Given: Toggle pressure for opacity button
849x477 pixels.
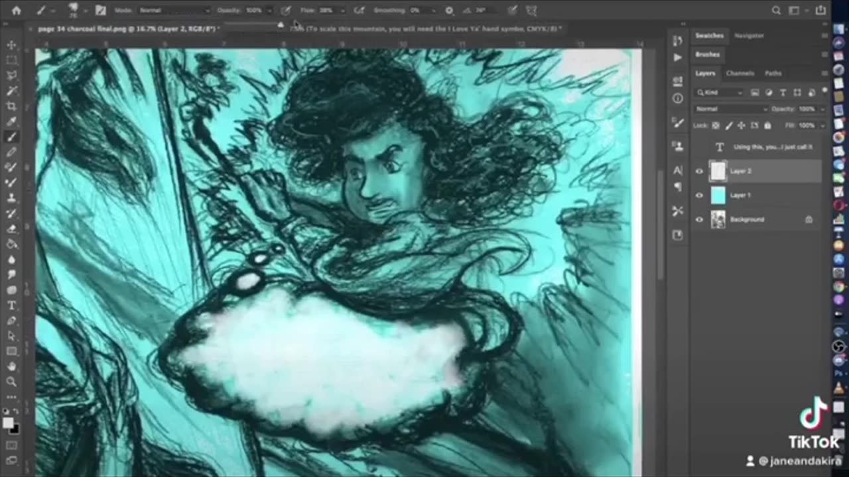Looking at the screenshot, I should coord(286,11).
